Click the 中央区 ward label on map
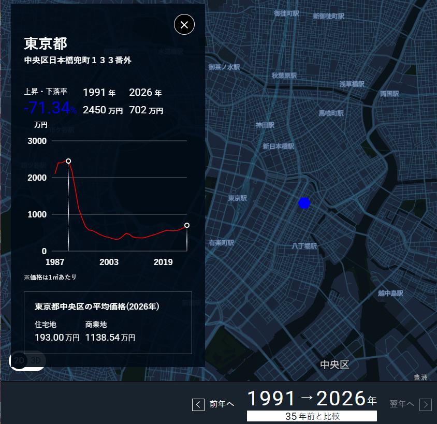 click(x=334, y=364)
